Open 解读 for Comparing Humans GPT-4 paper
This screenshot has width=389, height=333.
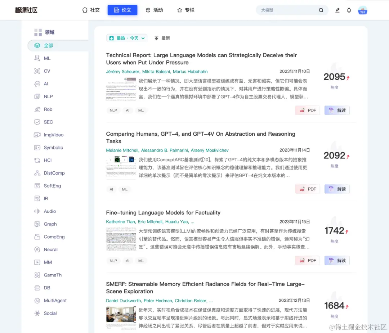337,189
